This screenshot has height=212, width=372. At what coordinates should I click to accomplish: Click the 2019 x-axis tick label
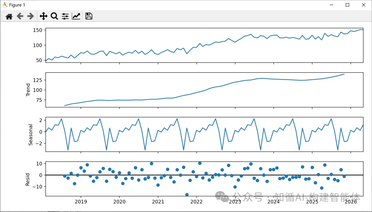[81, 202]
